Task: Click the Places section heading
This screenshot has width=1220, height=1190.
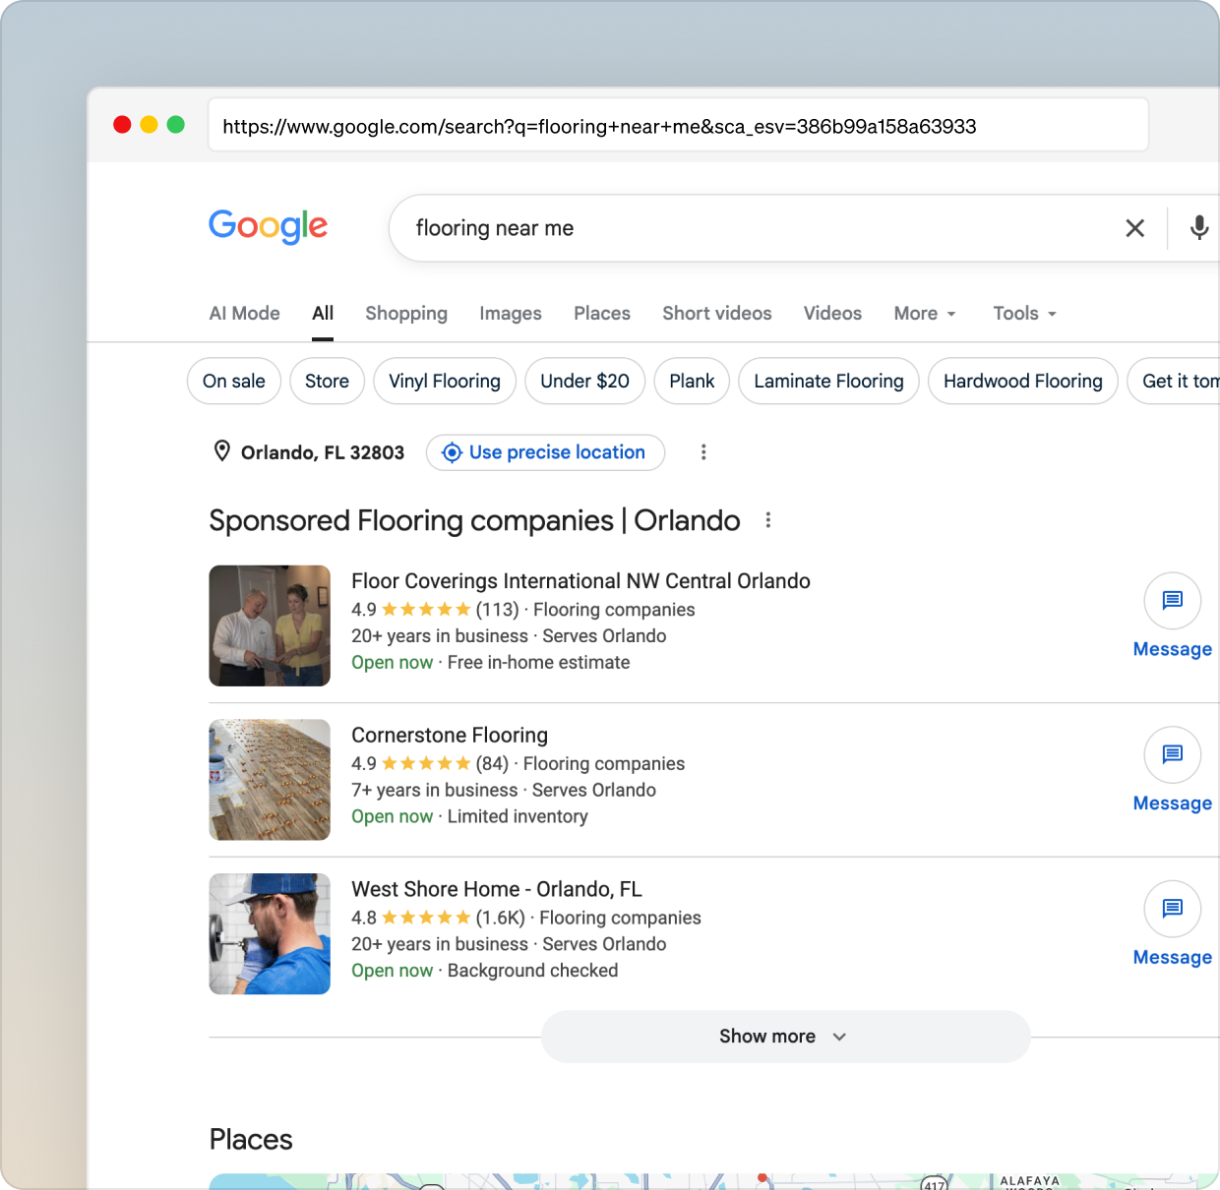Action: 251,1139
